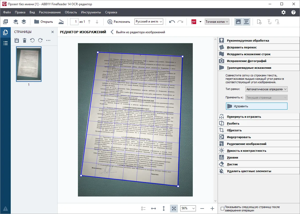Screen dimensions: 300x214
Task: Open the zoom percentage dropdown
Action: click(x=188, y=208)
